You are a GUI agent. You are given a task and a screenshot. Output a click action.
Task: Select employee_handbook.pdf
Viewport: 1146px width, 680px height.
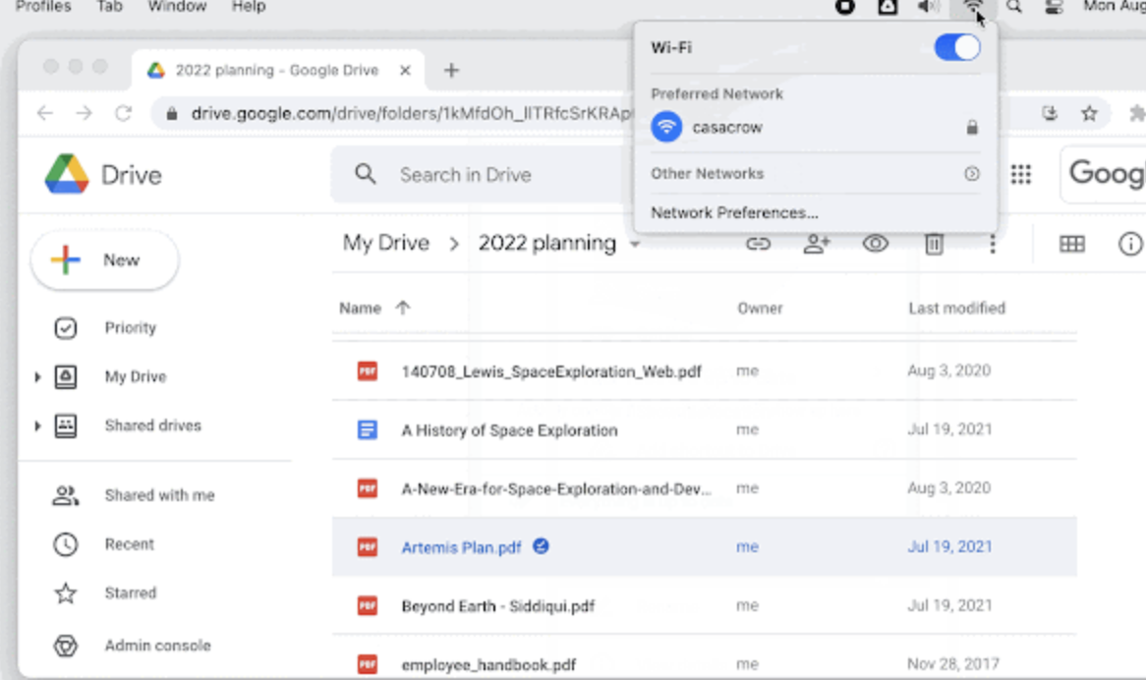(705, 657)
